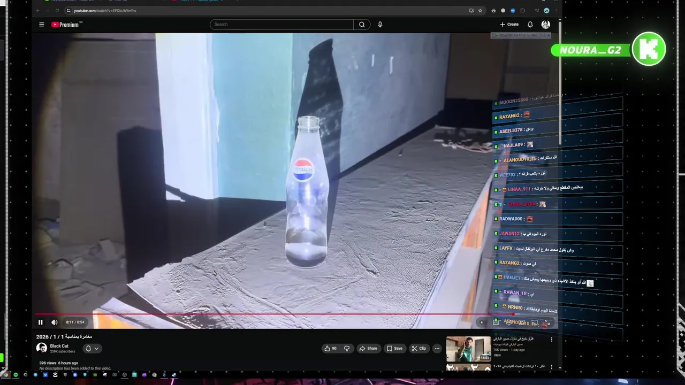Screen dimensions: 685x385
Task: Bookmark the page with the star icon
Action: click(480, 11)
